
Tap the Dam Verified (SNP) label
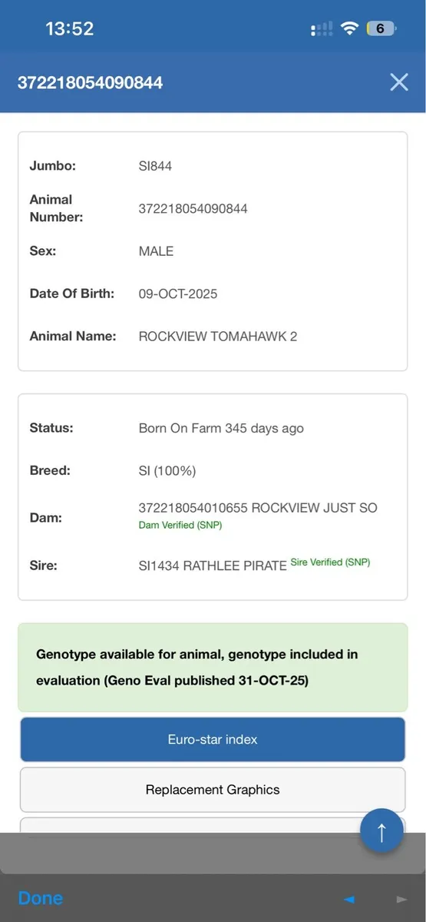180,526
